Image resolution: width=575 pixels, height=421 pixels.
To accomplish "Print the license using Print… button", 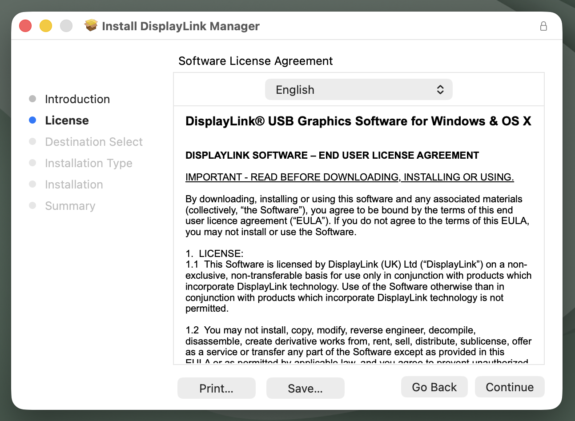I will click(x=216, y=388).
